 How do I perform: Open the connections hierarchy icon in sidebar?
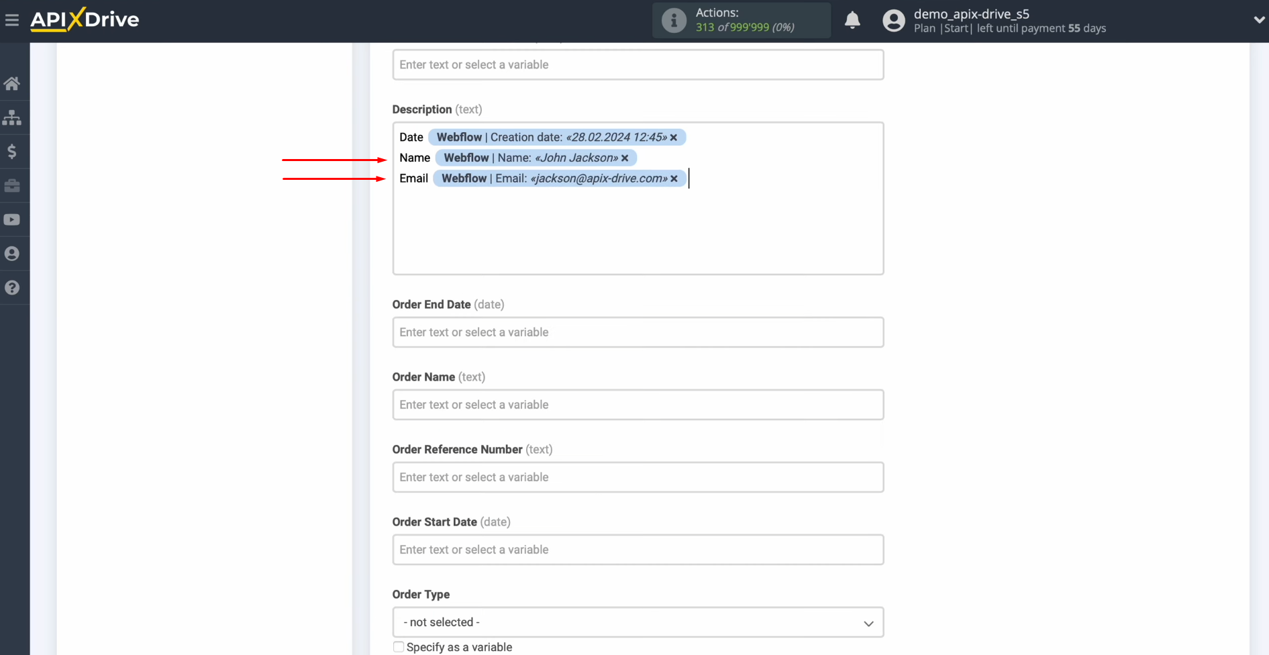pos(13,117)
